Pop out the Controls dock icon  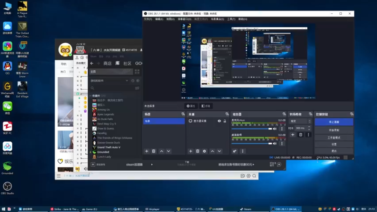(352, 114)
